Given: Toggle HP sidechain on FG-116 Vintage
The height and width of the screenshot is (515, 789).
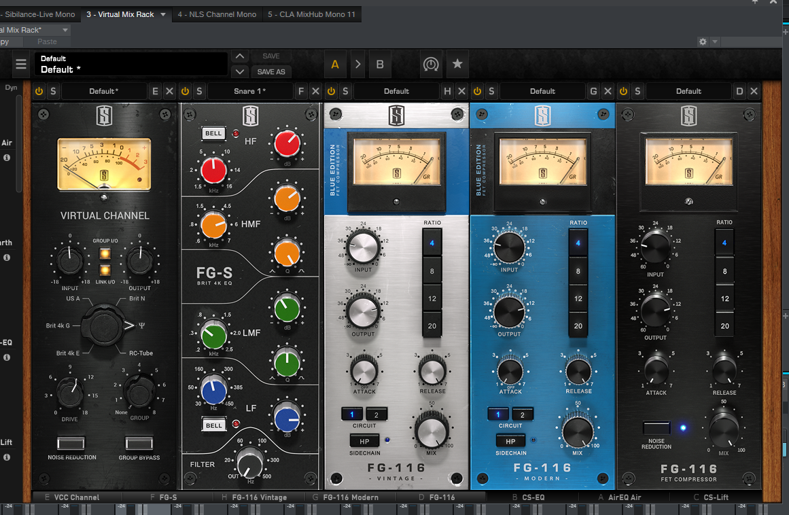Looking at the screenshot, I should coord(364,441).
